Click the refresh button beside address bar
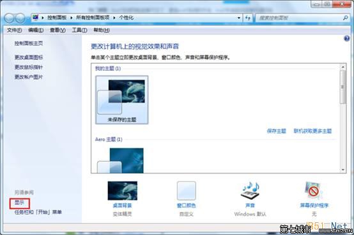Viewport: 354px width, 235px height. (x=248, y=18)
